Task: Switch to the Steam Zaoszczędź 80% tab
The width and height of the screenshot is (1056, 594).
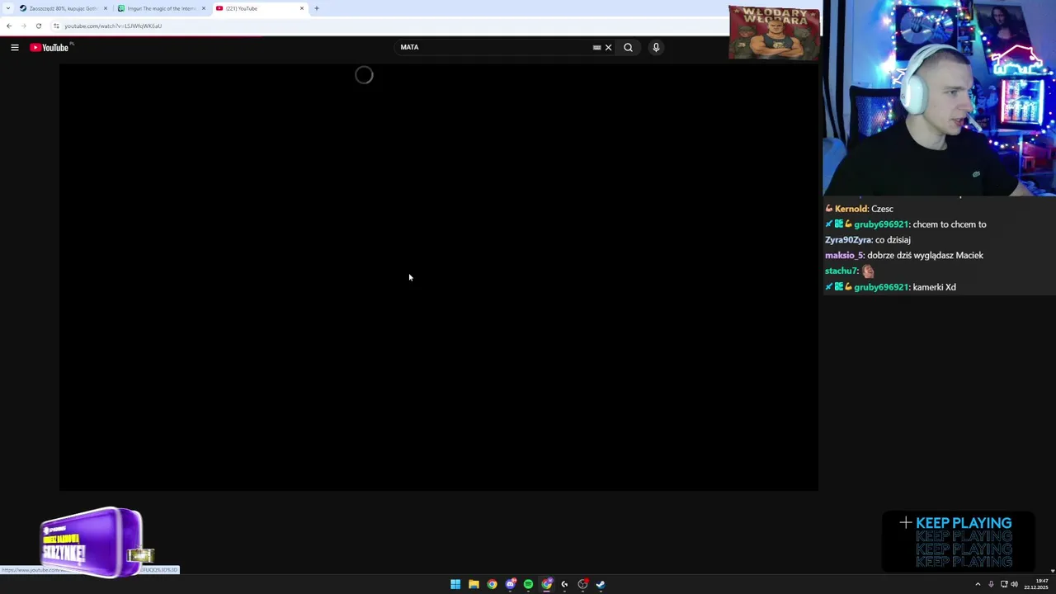Action: [62, 8]
